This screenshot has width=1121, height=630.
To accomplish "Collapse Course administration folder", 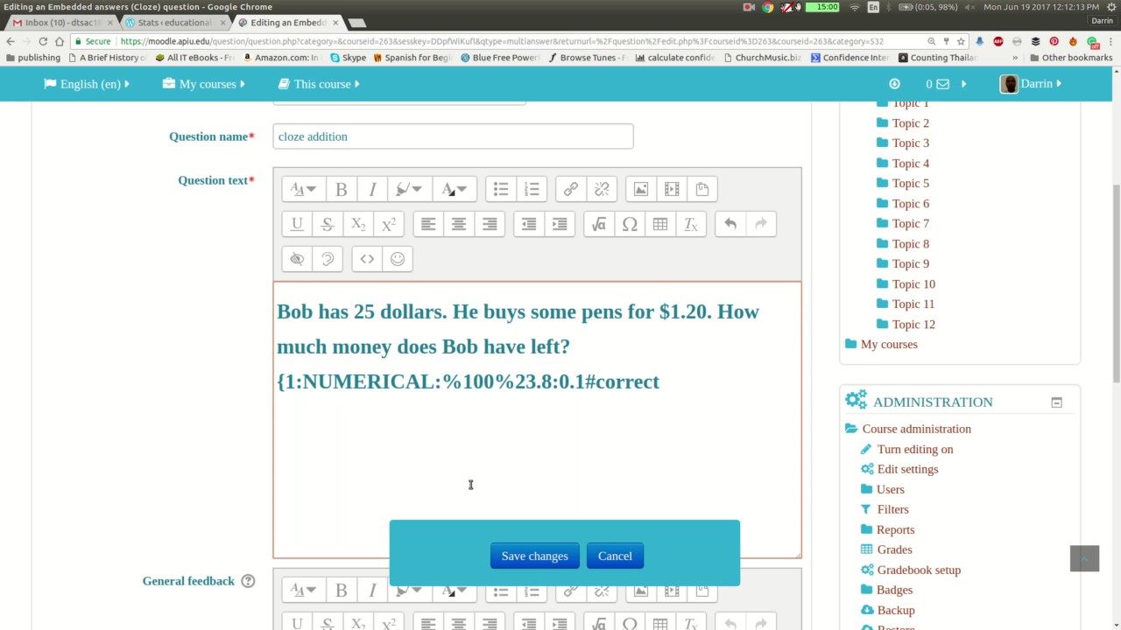I will pyautogui.click(x=916, y=429).
